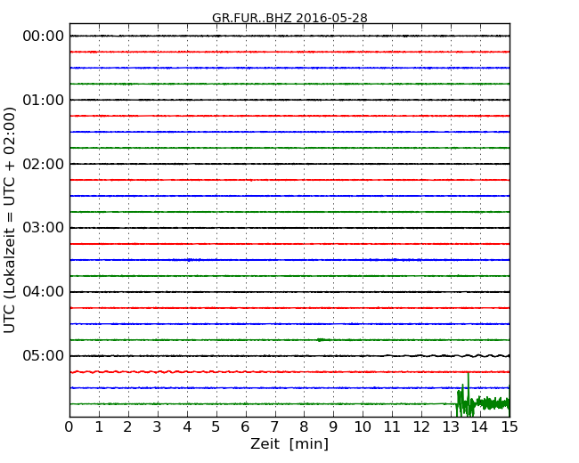Click the wavy red 05:15 trace near minute 3
This screenshot has width=579, height=463.
(158, 372)
